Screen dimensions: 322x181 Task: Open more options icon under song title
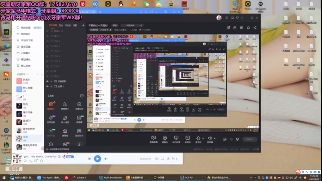click(x=41, y=161)
